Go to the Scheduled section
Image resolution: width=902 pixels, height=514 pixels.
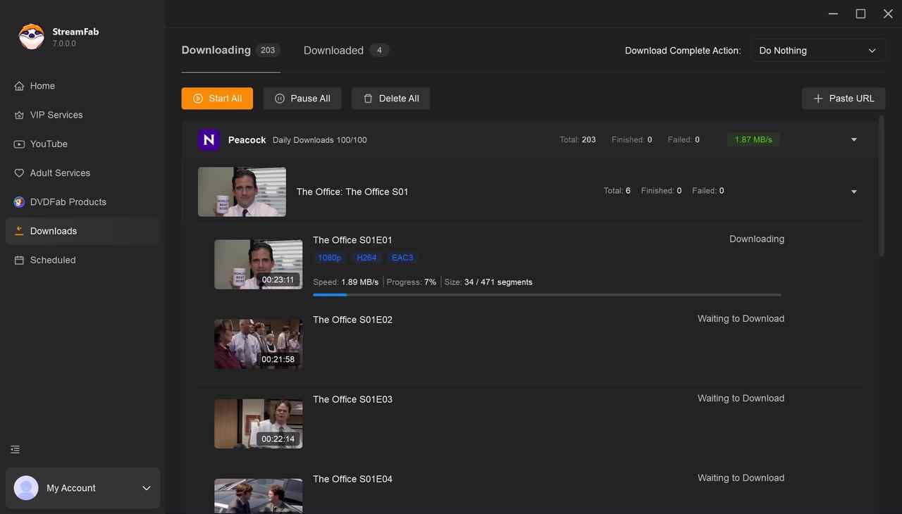pos(52,260)
